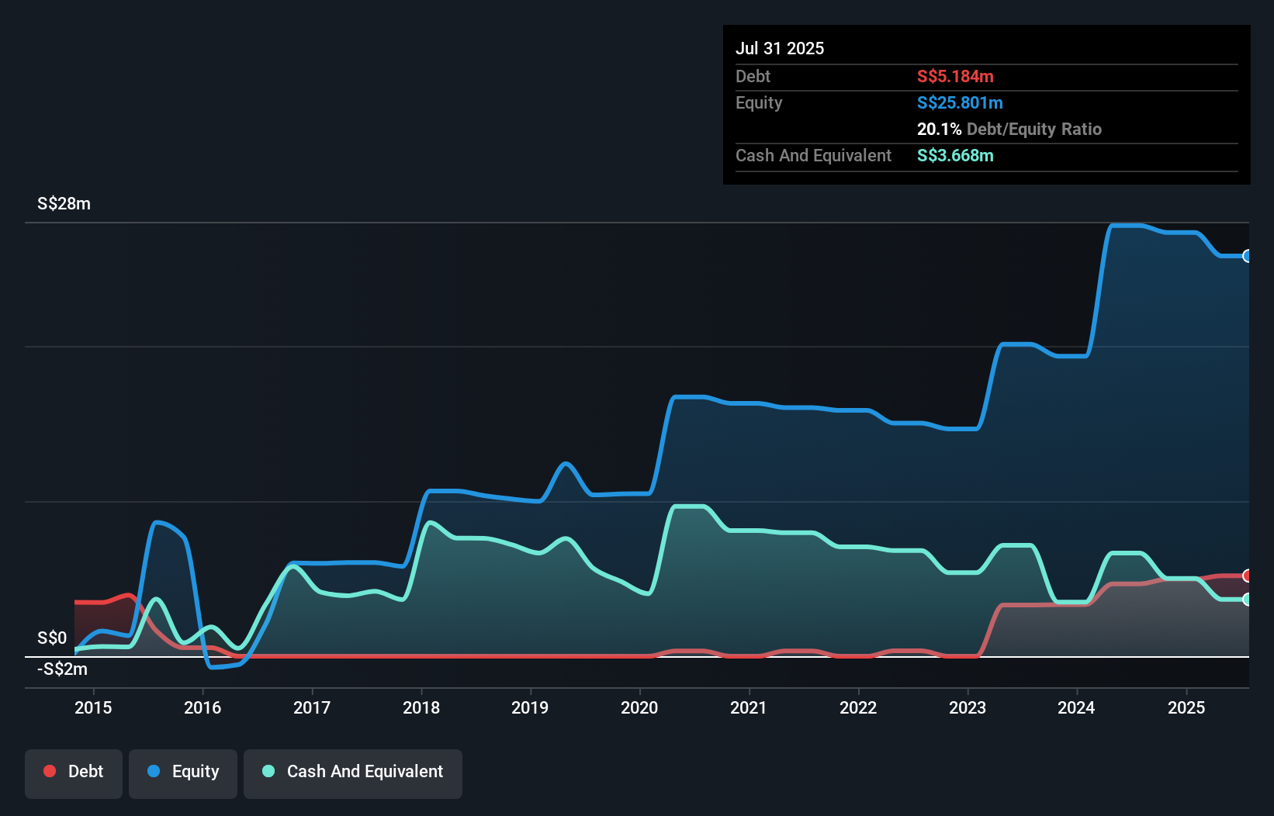Select the Cash endpoint marker on chart
The image size is (1274, 816).
click(1247, 600)
